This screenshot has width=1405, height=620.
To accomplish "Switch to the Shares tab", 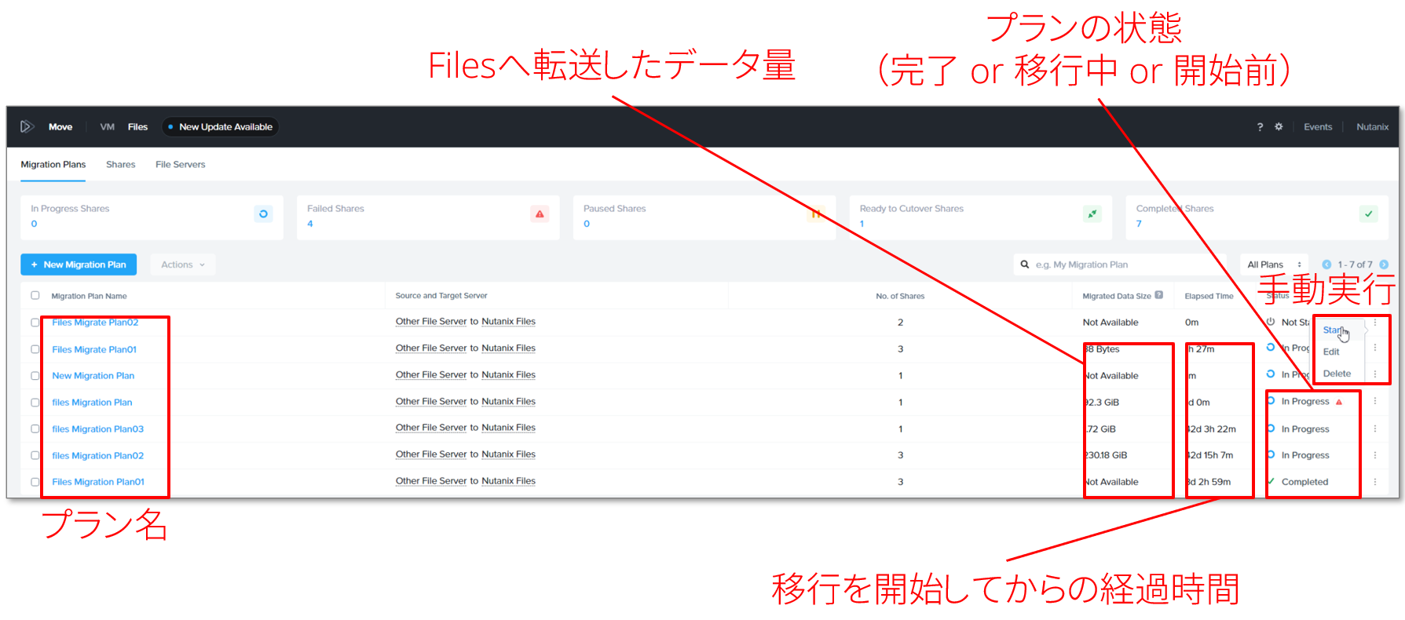I will click(x=121, y=164).
